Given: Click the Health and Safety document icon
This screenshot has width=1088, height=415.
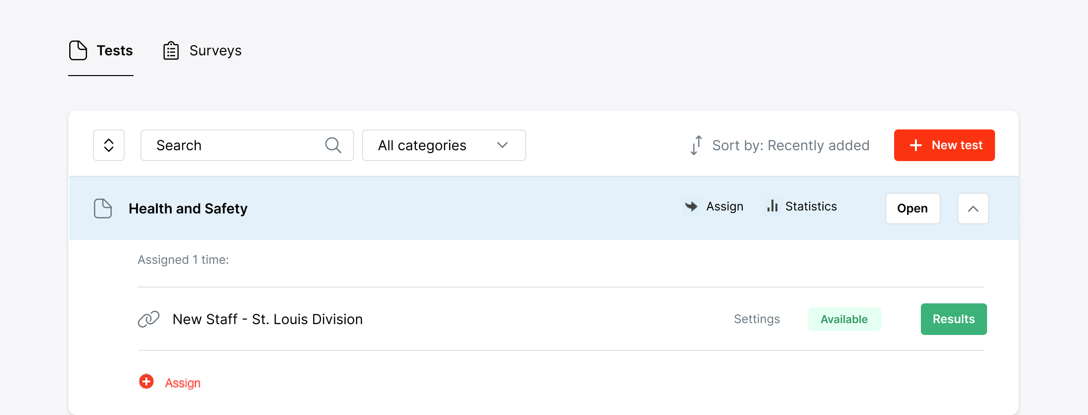Looking at the screenshot, I should pyautogui.click(x=103, y=208).
